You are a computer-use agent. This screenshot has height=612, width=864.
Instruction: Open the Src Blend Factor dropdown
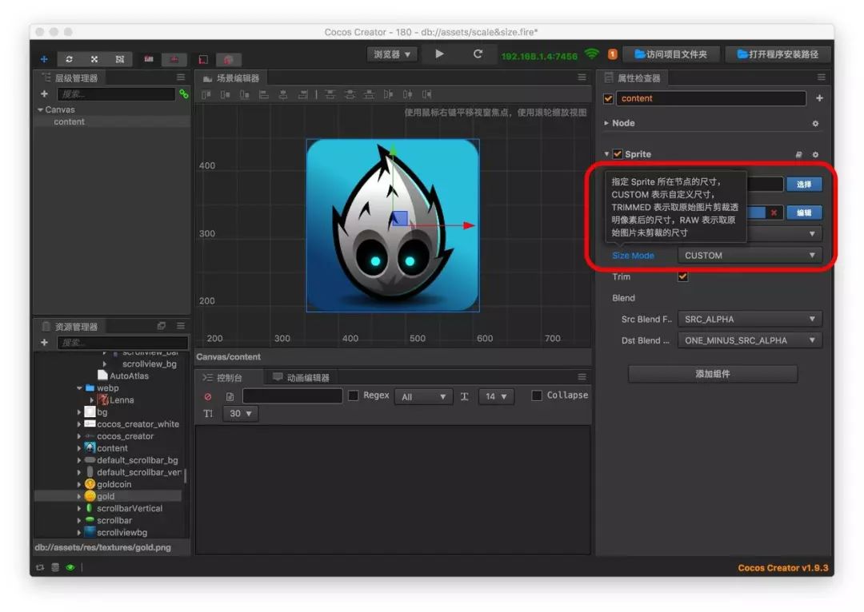click(x=749, y=319)
